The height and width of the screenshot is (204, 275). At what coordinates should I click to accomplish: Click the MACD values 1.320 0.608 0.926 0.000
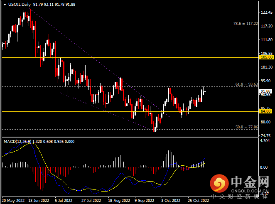(x=54, y=141)
